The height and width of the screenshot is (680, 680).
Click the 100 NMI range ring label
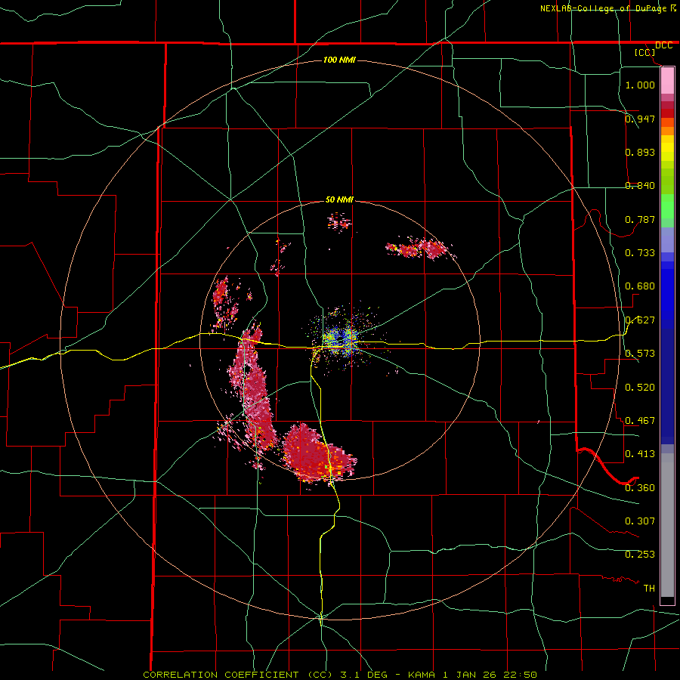coord(339,60)
